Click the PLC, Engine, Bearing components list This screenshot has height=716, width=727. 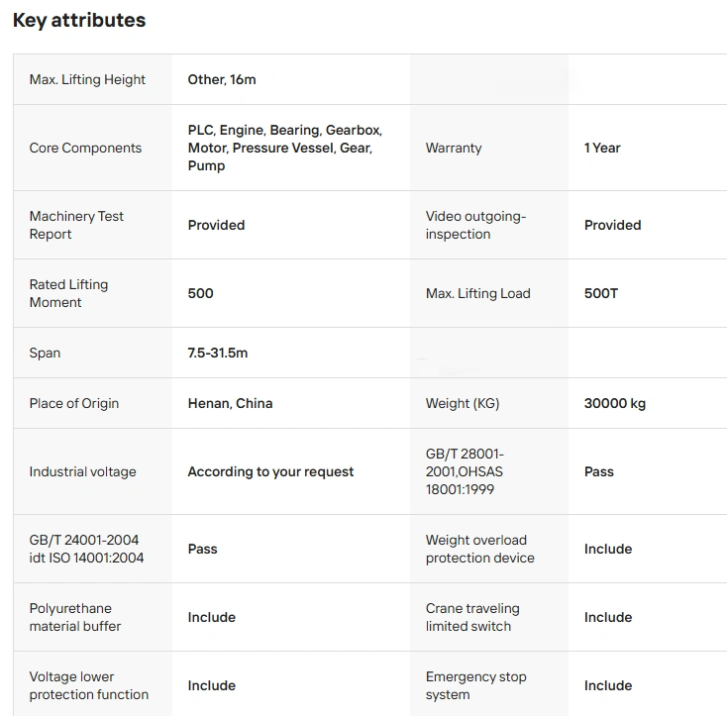[x=284, y=148]
